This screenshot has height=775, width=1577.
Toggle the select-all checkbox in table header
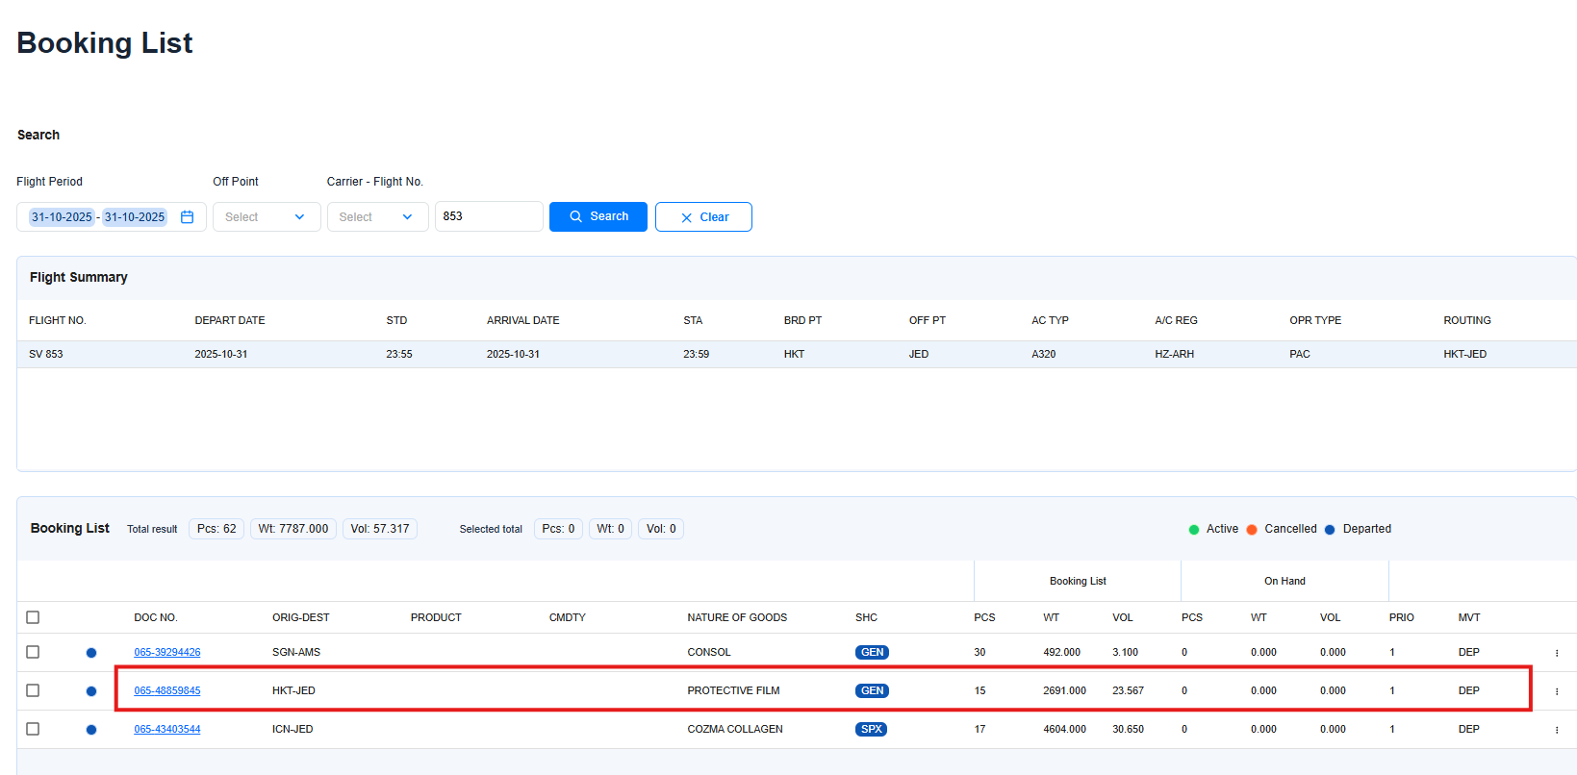point(33,617)
